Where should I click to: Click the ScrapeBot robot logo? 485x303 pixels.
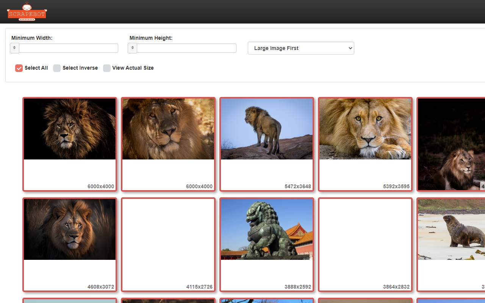27,11
